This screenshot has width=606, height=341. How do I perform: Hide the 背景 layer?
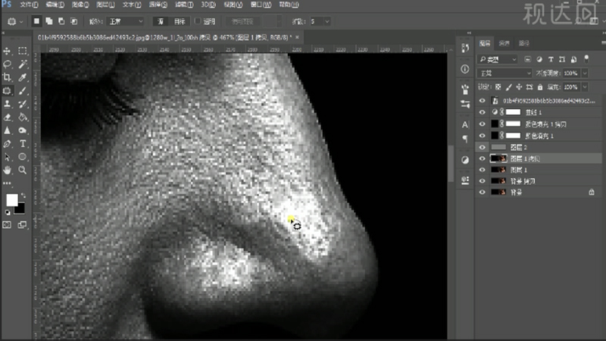(x=482, y=192)
